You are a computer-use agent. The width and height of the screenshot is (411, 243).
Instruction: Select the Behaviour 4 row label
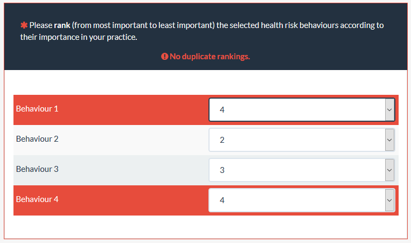pyautogui.click(x=37, y=199)
